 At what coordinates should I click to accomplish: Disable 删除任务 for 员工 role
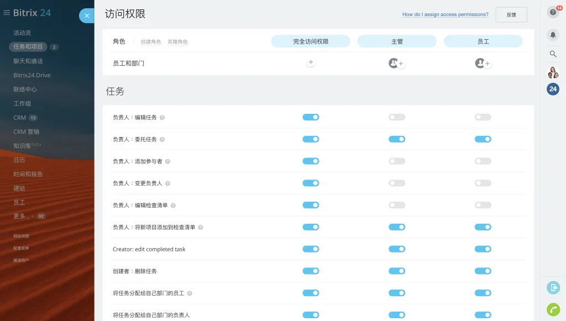coord(483,271)
